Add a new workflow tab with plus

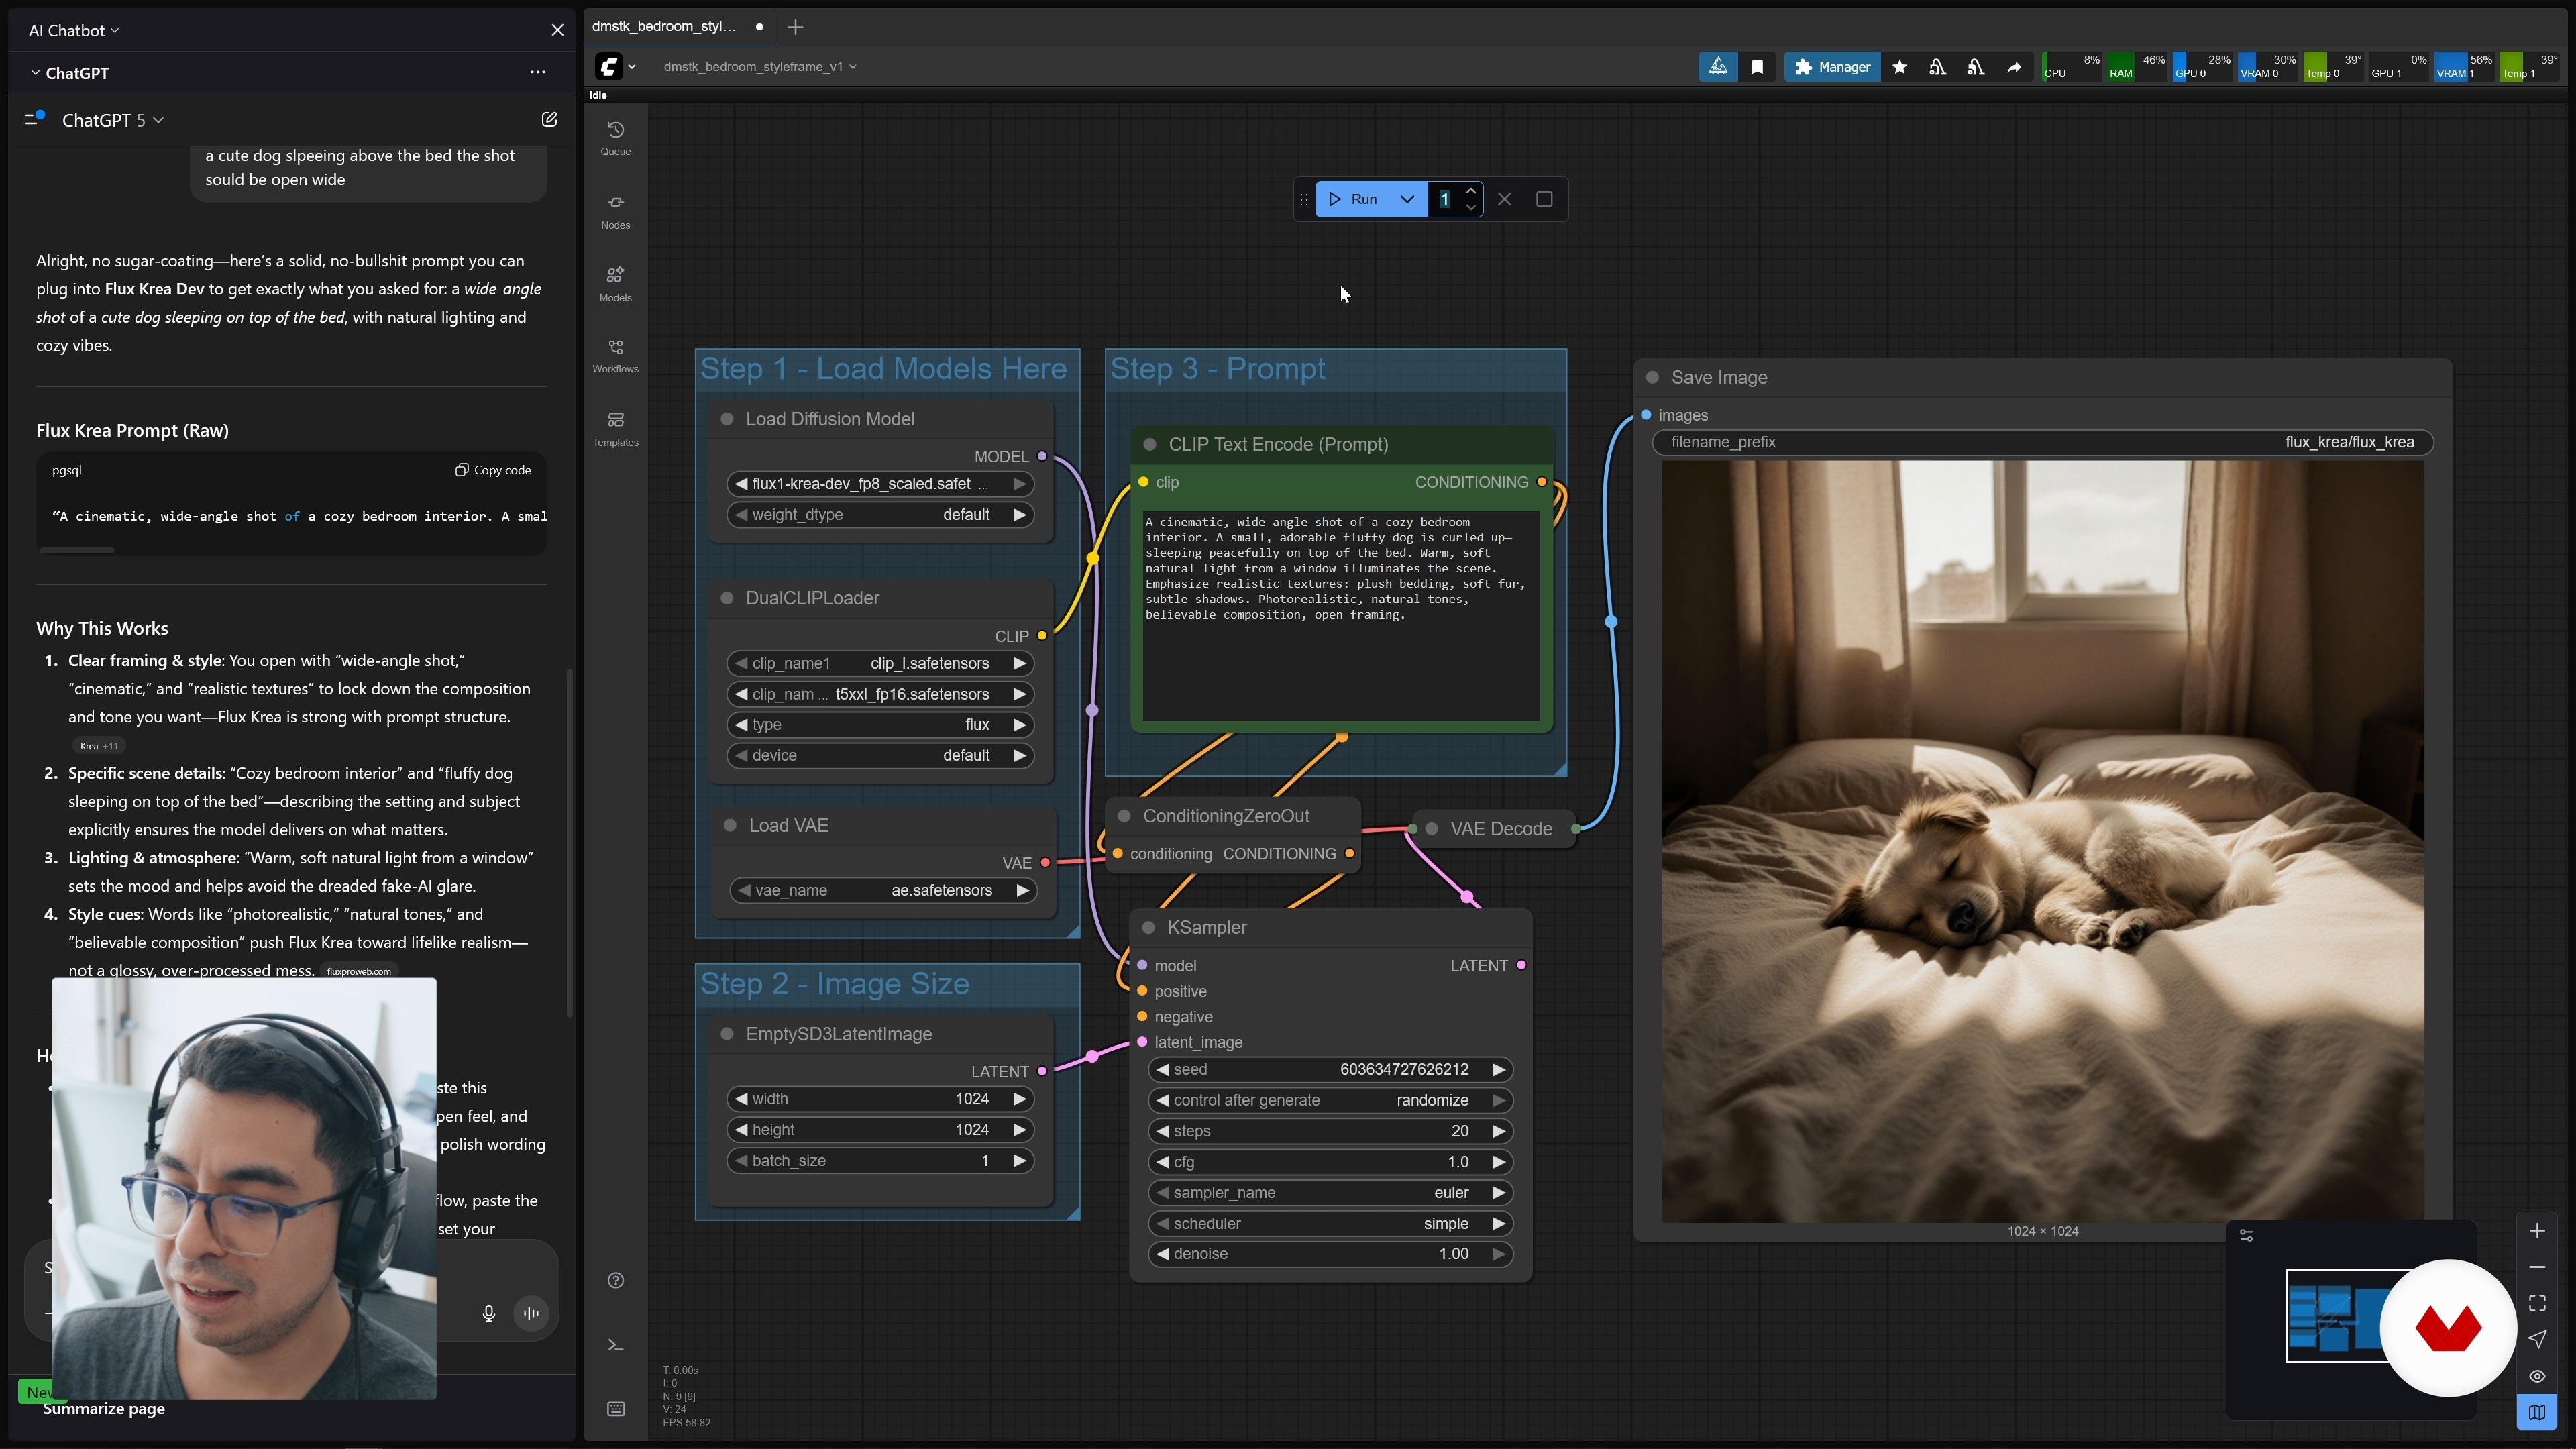tap(796, 27)
